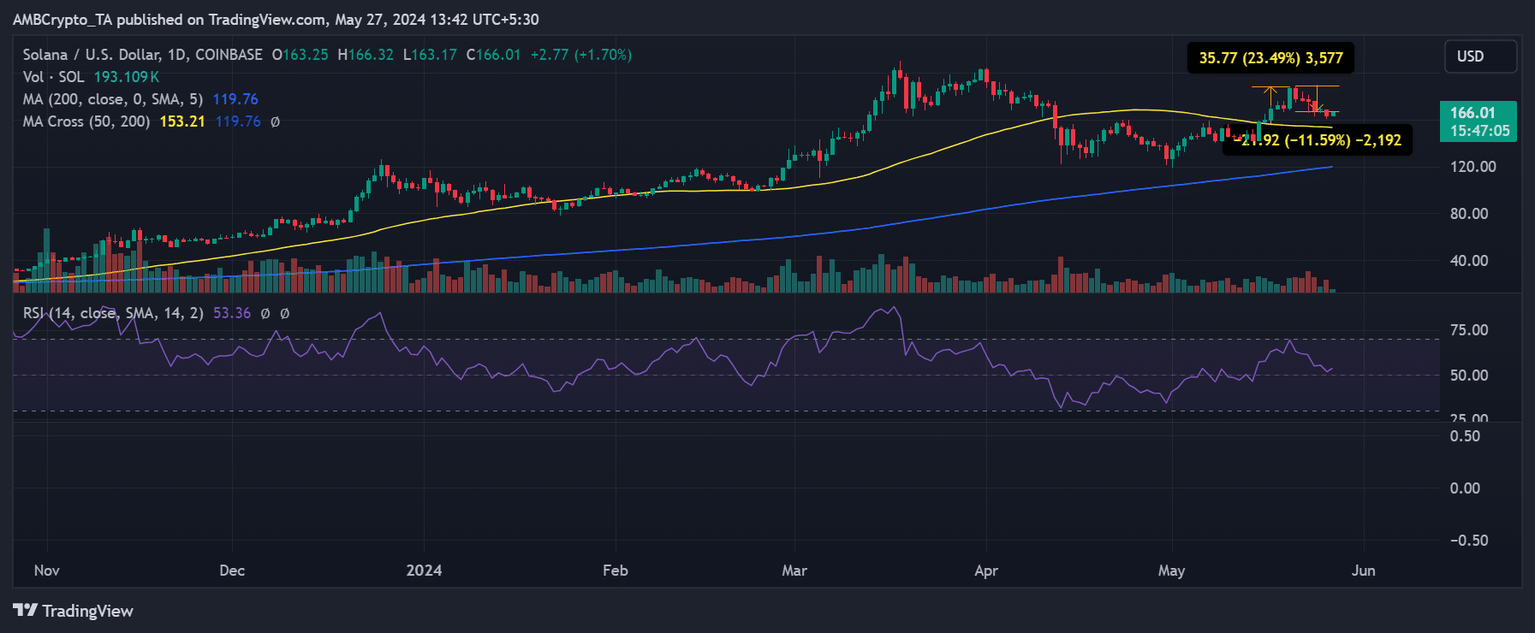Click the Apr label on time axis
Screen dimensions: 1535x633
986,571
